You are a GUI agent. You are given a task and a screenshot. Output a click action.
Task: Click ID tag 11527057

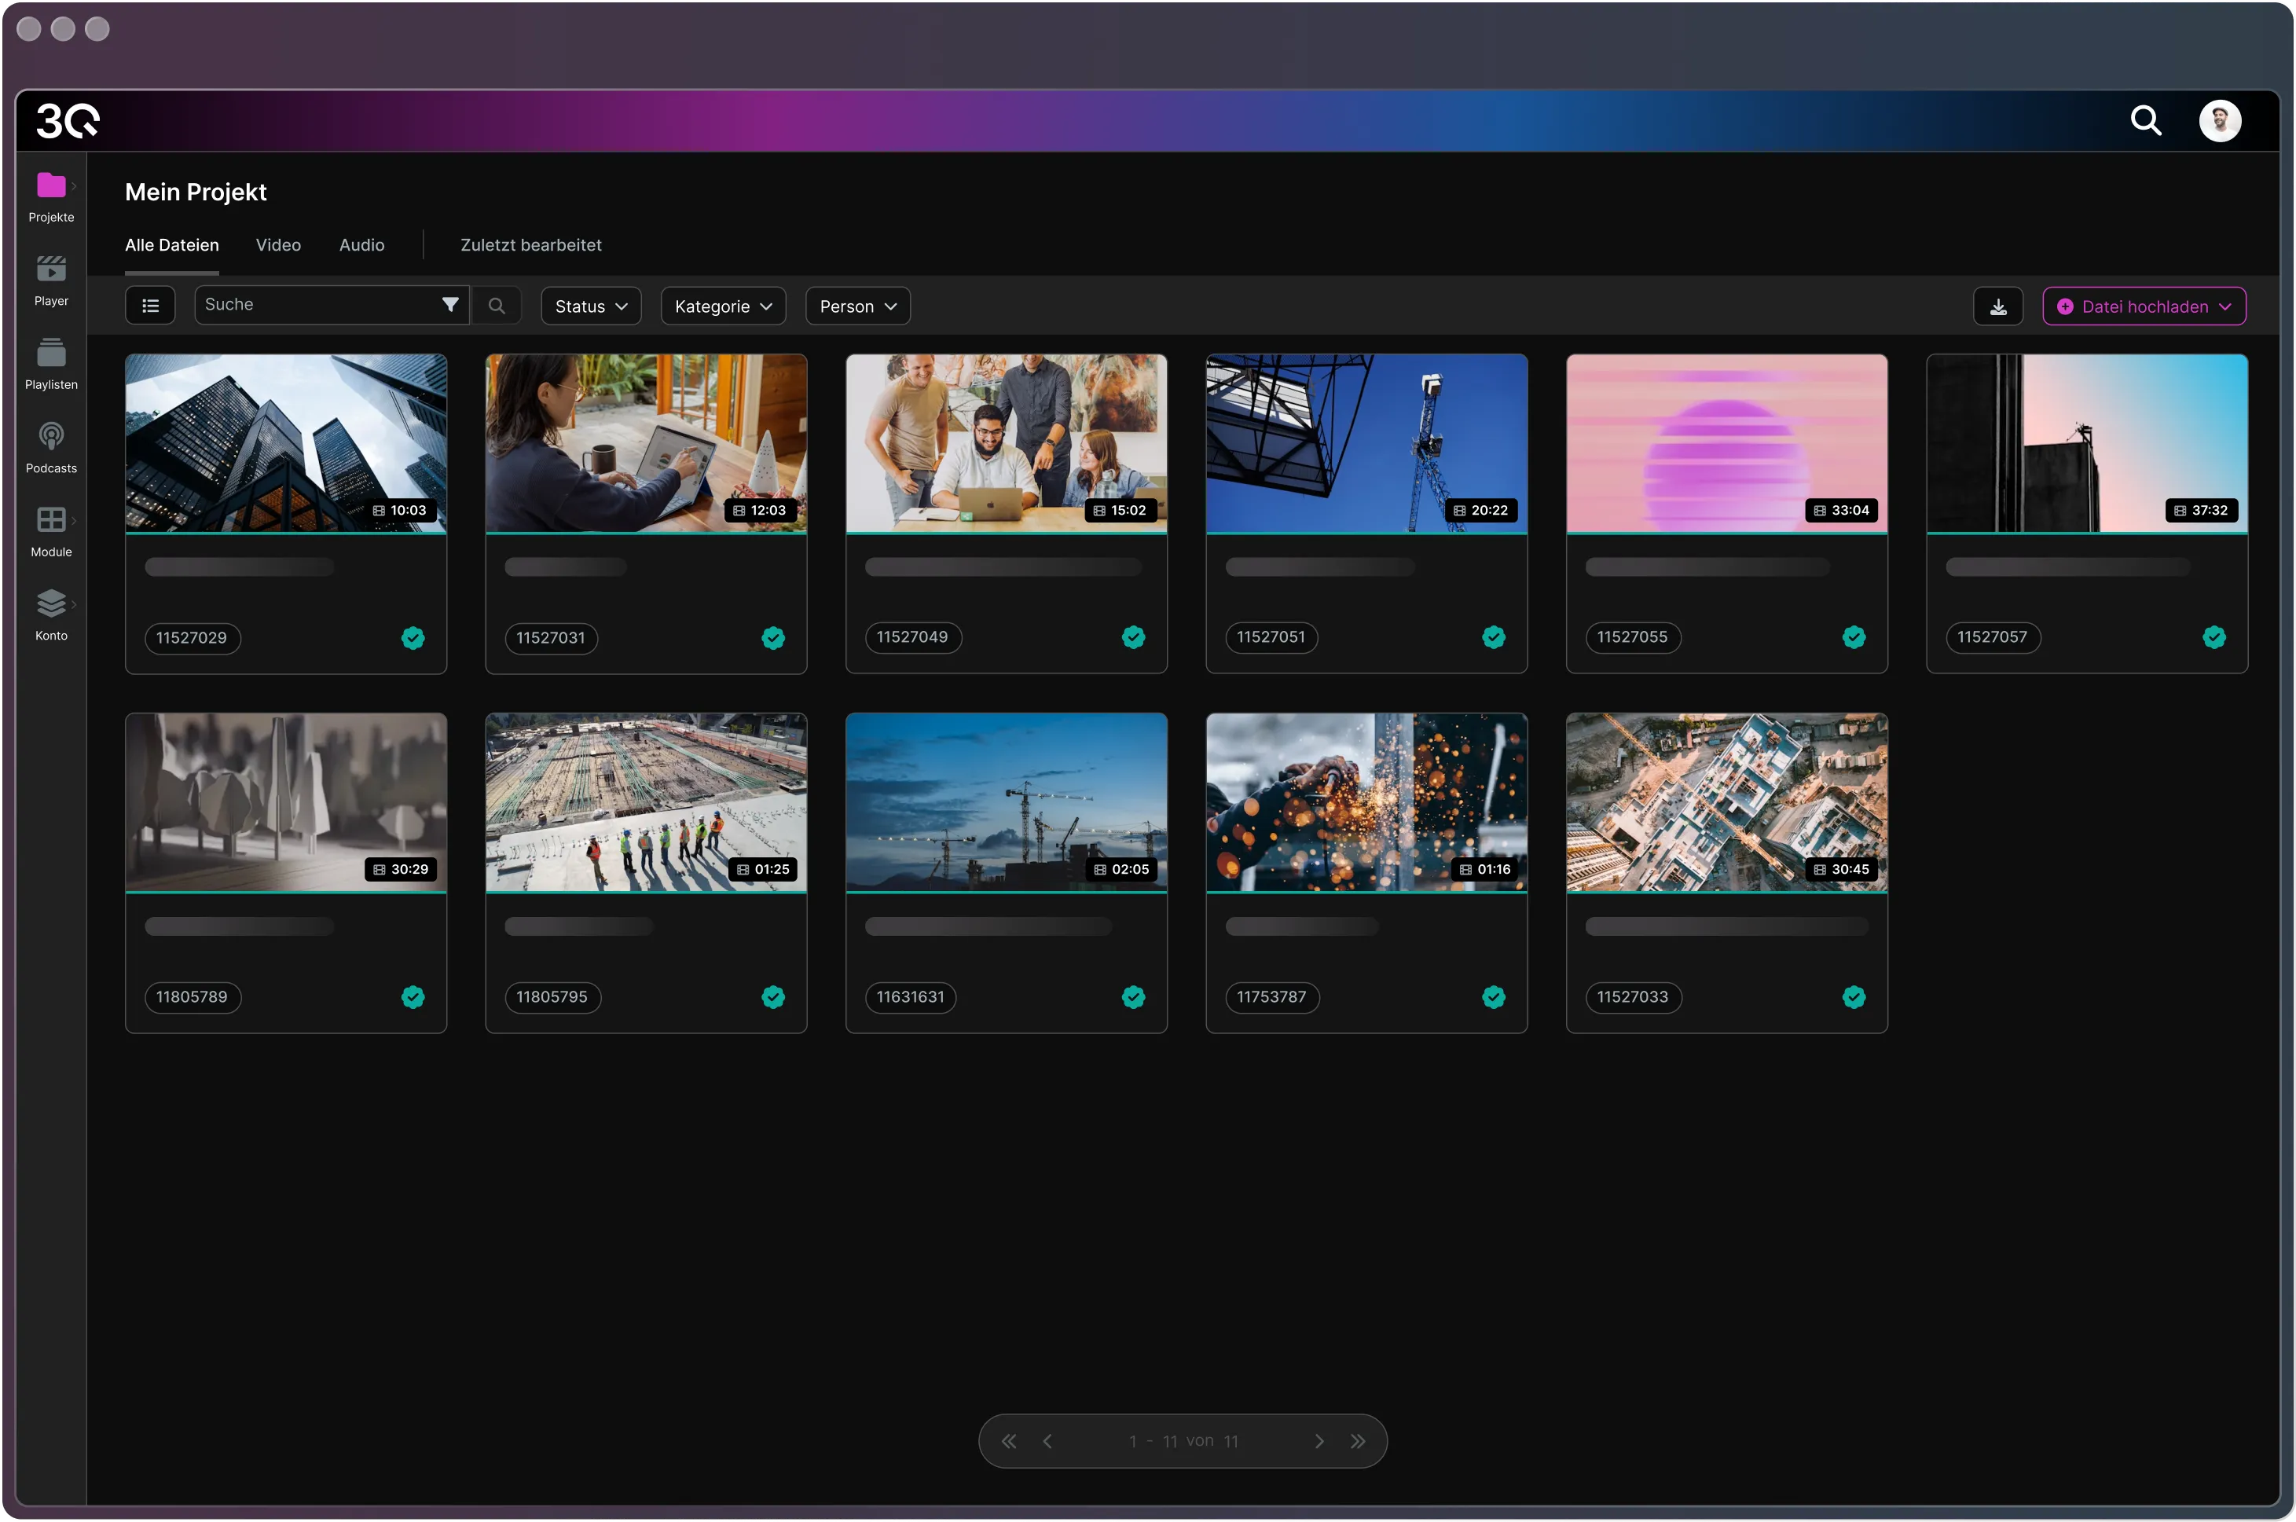point(1992,636)
